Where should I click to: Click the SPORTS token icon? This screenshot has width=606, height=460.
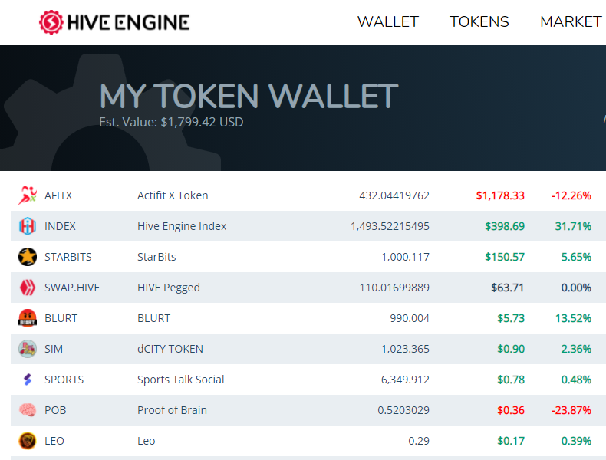point(28,379)
